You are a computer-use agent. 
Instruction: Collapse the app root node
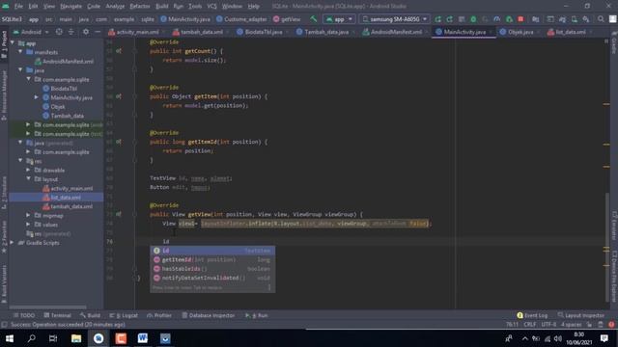[13, 43]
